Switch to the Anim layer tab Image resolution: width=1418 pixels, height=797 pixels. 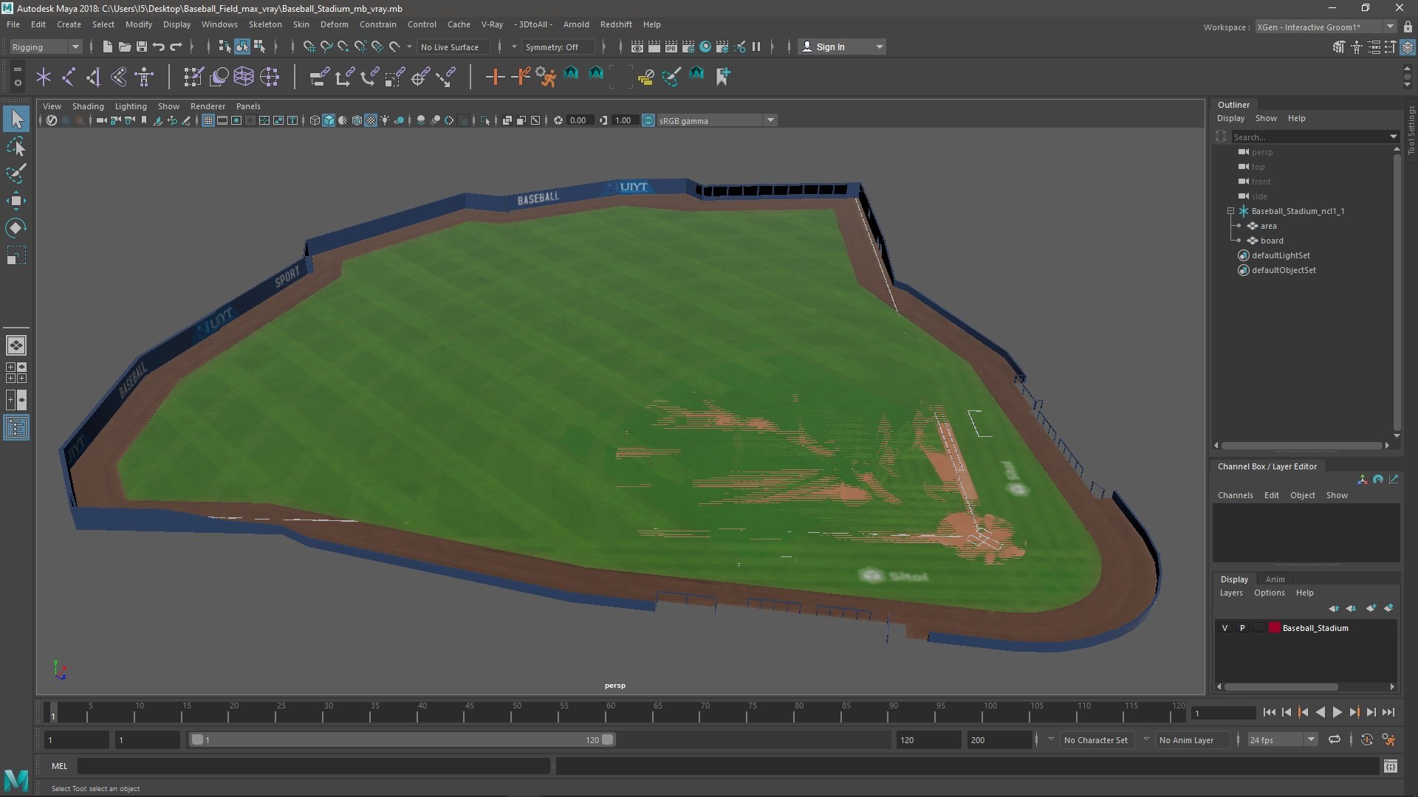coord(1275,579)
